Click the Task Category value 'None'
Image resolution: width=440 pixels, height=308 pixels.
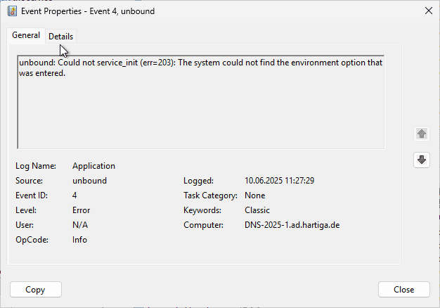[255, 195]
